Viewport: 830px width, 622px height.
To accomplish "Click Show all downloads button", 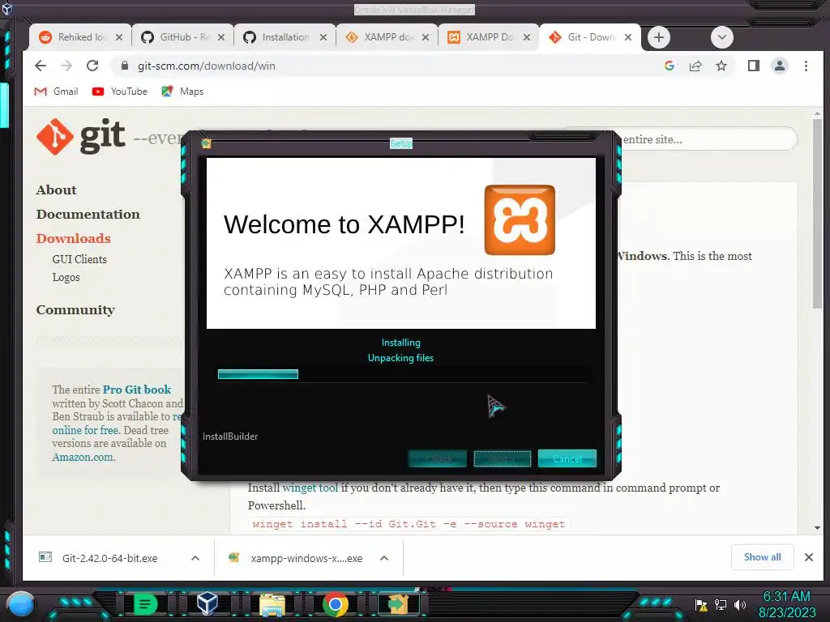I will [x=762, y=557].
